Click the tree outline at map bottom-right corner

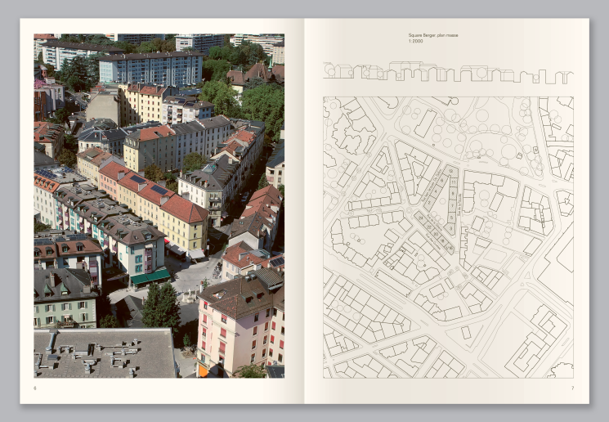tap(562, 370)
